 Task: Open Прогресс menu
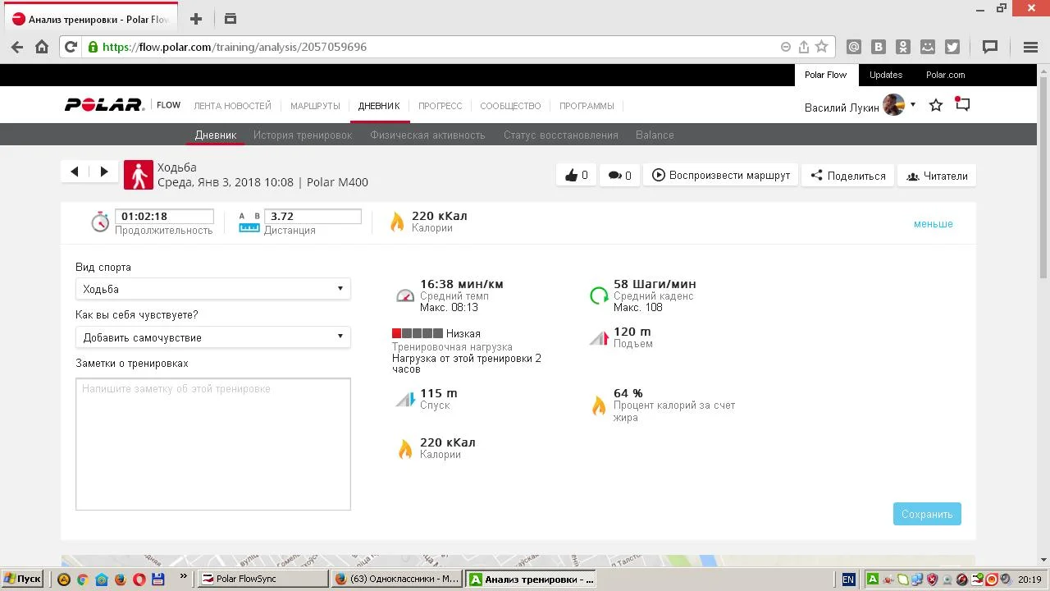tap(441, 106)
